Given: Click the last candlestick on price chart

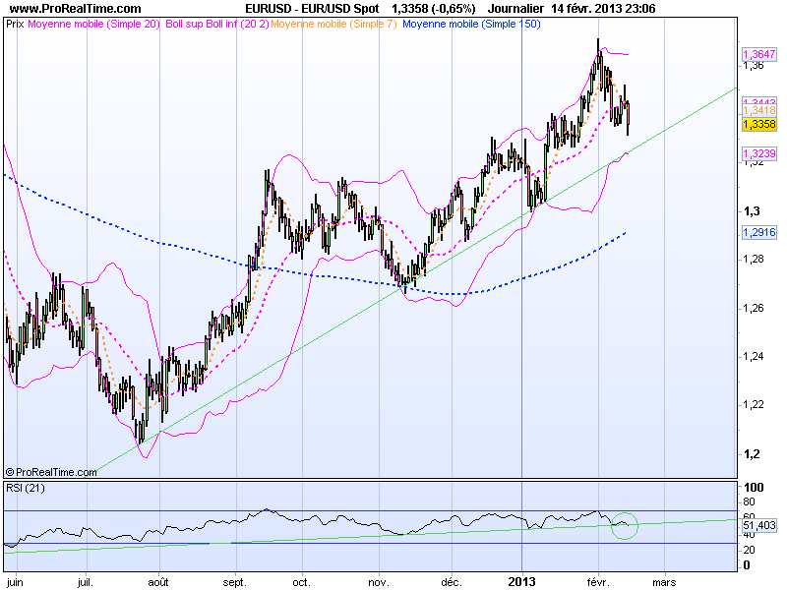Looking at the screenshot, I should point(629,118).
